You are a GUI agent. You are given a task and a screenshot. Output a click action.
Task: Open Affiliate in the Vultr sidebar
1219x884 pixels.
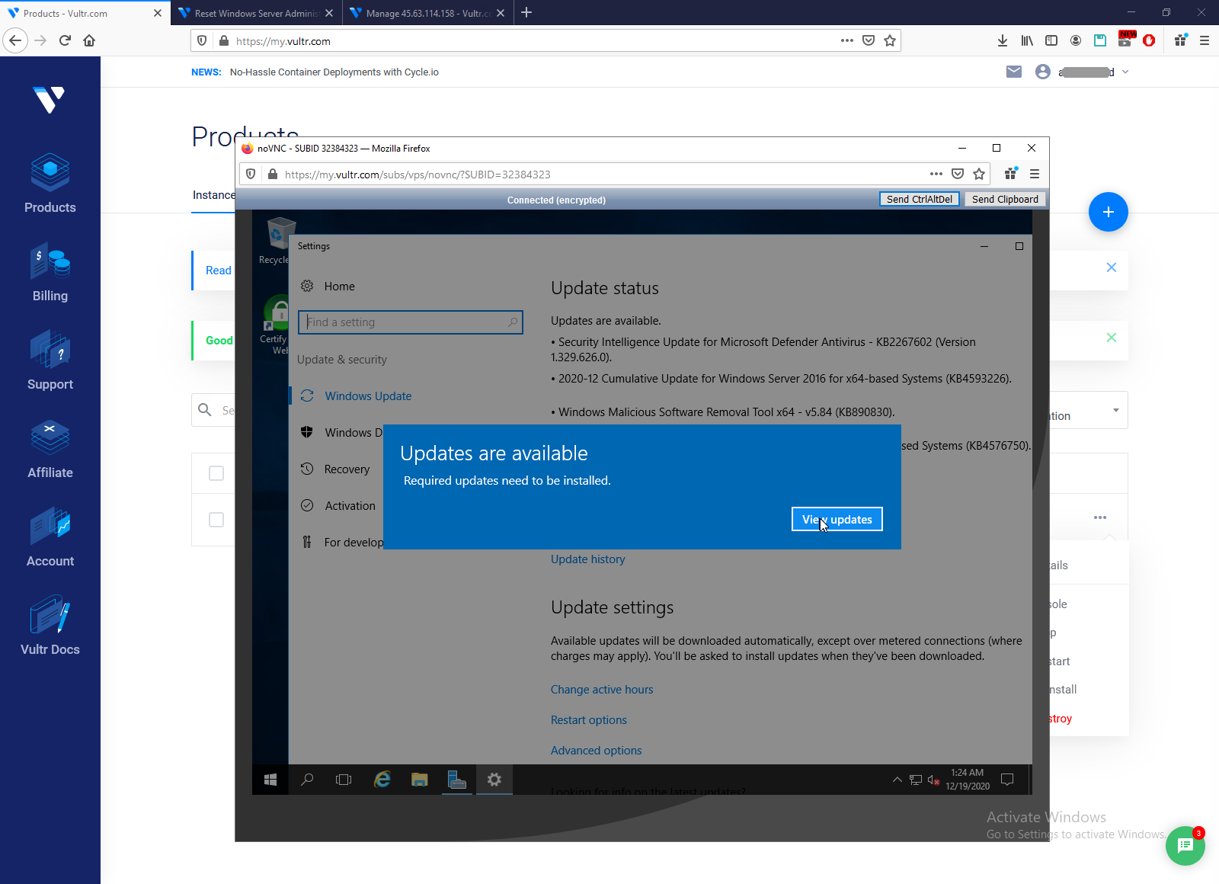(50, 449)
